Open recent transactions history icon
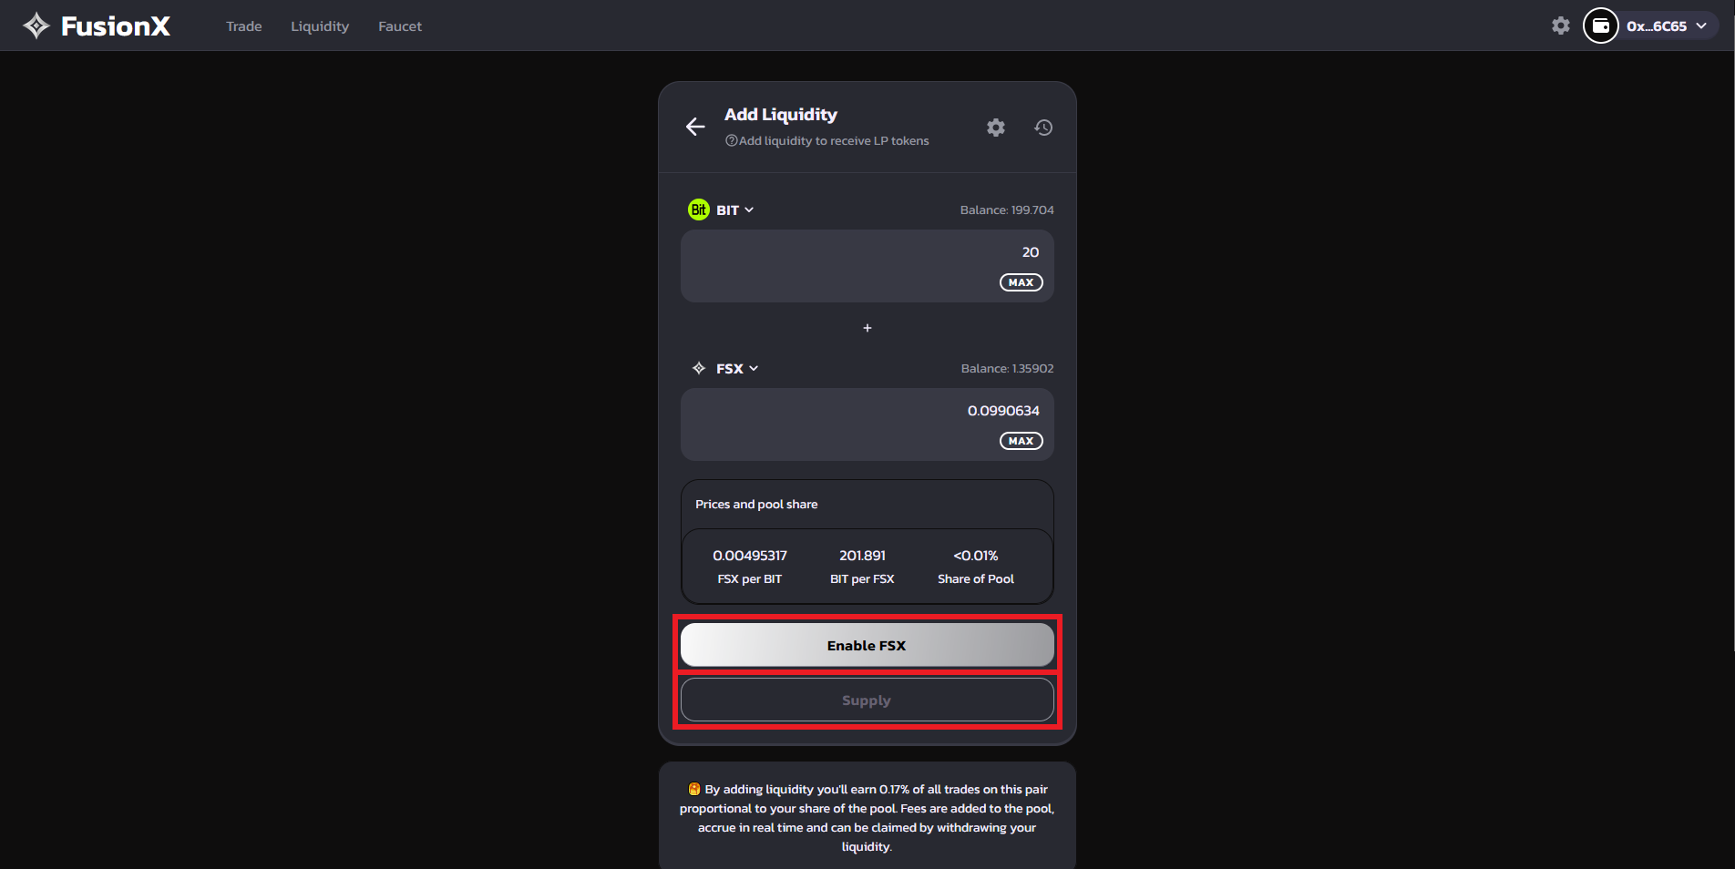The width and height of the screenshot is (1735, 869). tap(1043, 128)
